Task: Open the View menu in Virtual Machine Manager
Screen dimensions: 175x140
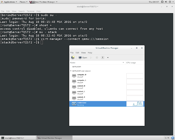Action: (83, 53)
